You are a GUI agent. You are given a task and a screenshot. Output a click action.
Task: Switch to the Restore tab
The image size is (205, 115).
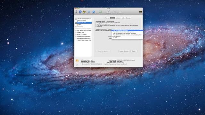128,18
